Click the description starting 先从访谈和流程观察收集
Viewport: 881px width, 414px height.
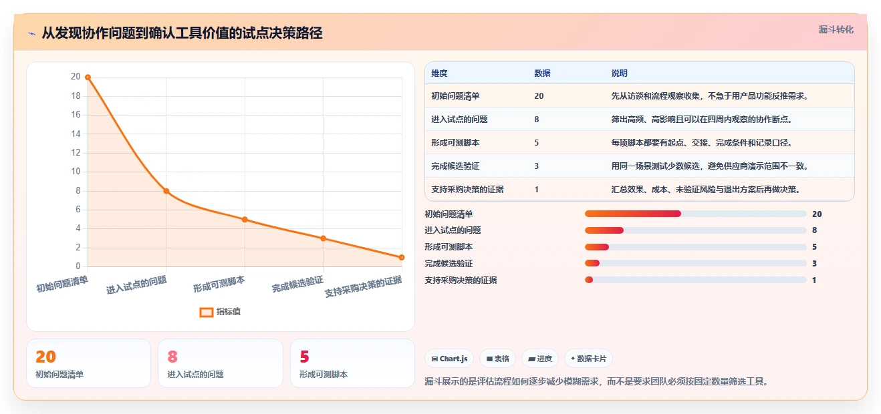pos(710,96)
